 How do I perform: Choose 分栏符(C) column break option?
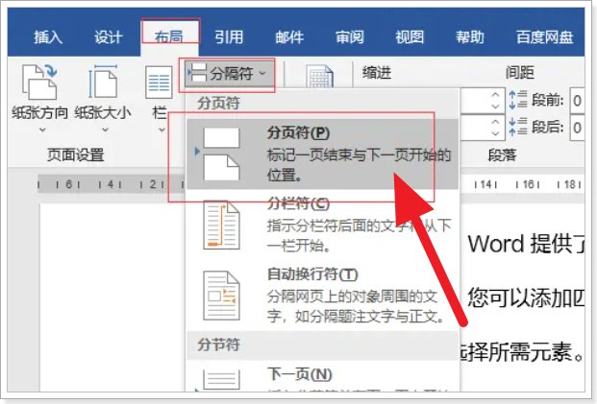[322, 225]
